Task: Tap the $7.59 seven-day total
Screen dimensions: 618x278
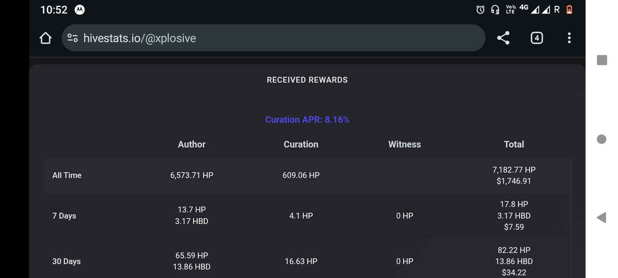Action: click(x=514, y=227)
